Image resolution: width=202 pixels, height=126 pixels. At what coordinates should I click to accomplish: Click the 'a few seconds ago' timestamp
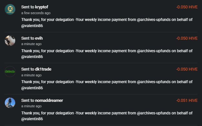[36, 13]
